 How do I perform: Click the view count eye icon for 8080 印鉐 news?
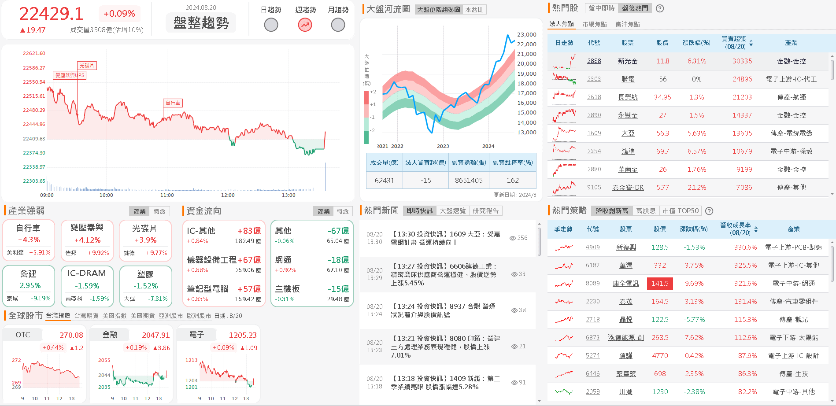coord(514,347)
